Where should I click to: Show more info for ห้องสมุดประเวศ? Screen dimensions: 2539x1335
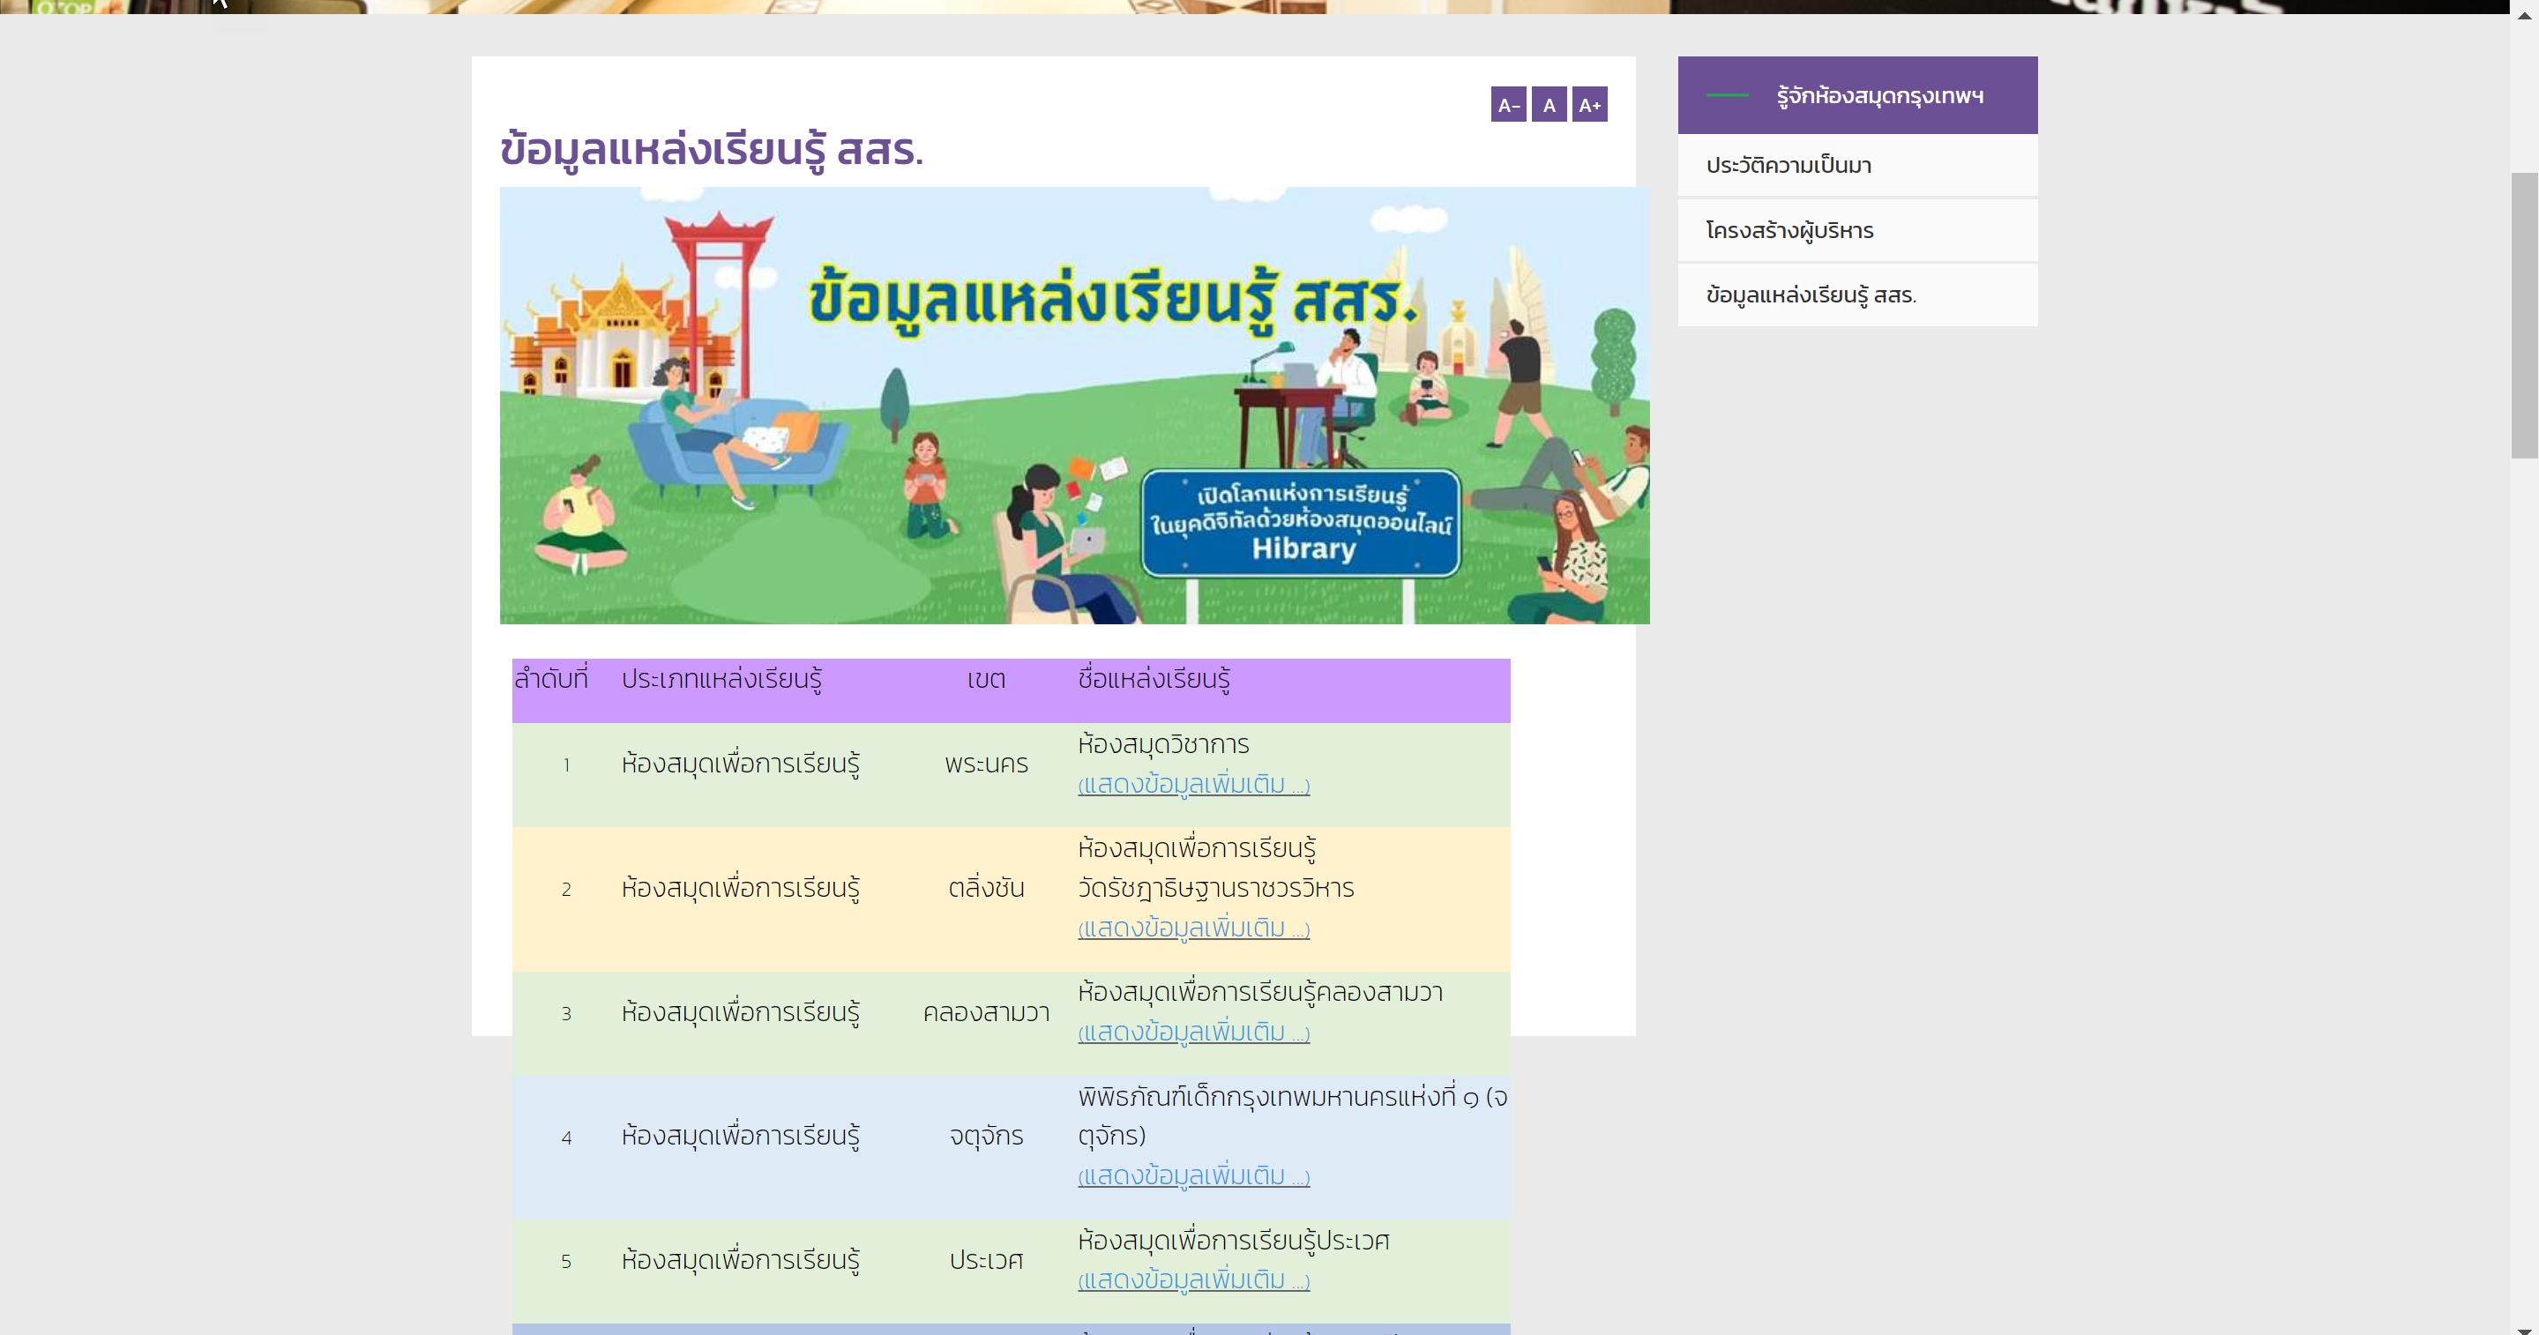1192,1279
